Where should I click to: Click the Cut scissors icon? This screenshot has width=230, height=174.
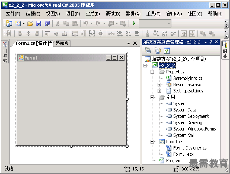pyautogui.click(x=58, y=23)
